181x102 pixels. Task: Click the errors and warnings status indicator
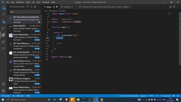pyautogui.click(x=21, y=96)
